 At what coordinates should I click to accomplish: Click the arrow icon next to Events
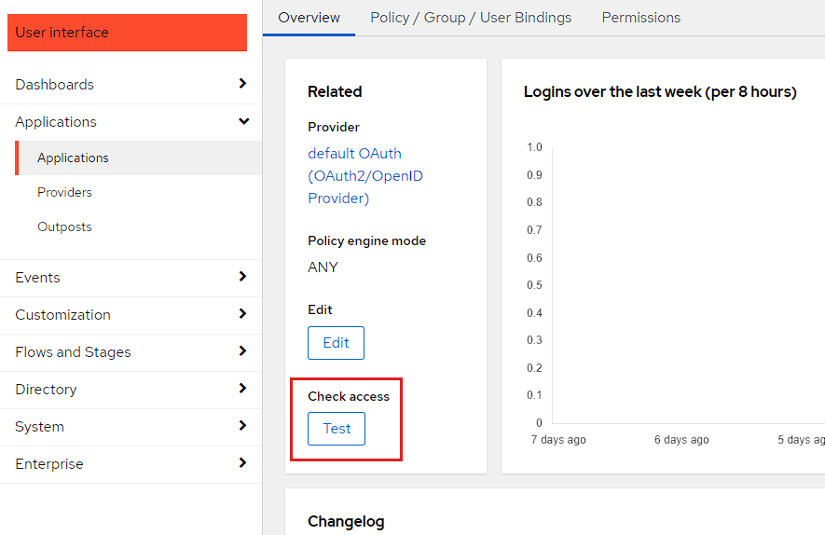click(x=242, y=277)
